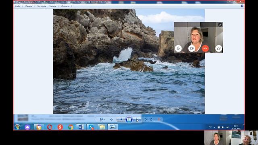Toggle the camera in the Skype call overlay
Screen dimensions: 258x145
coord(192,48)
